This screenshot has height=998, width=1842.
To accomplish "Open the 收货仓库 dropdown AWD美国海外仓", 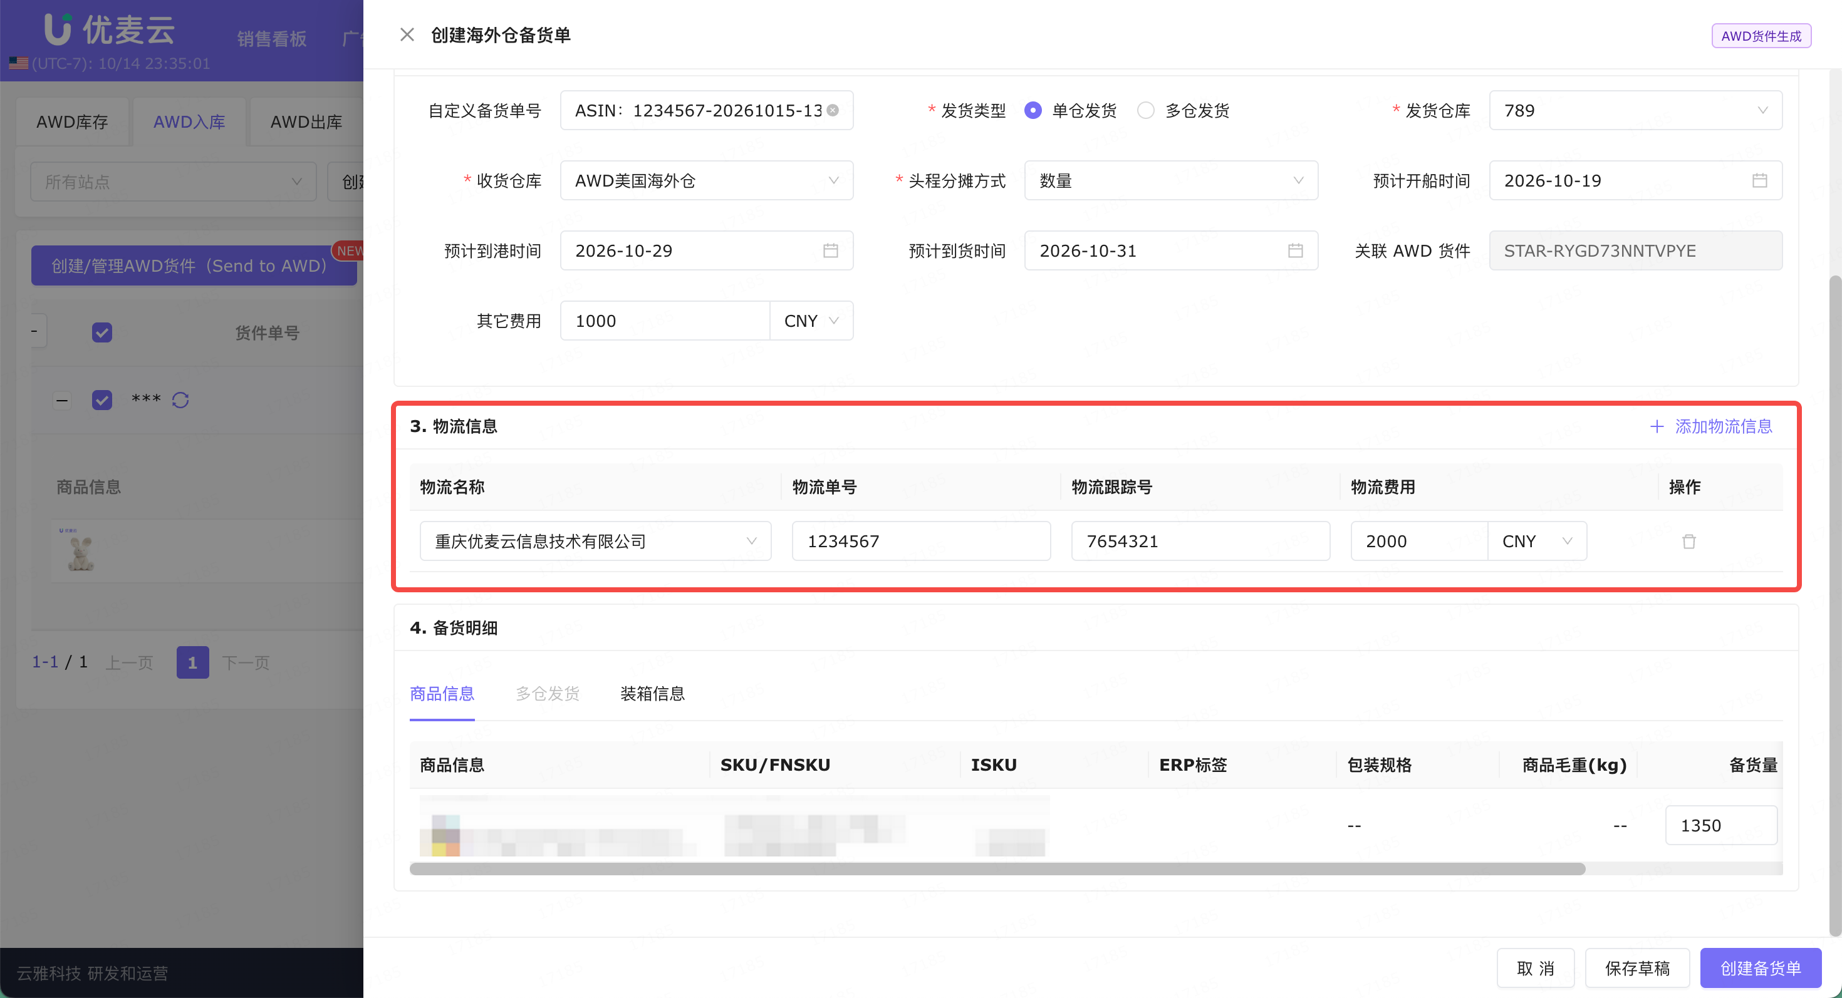I will [705, 180].
